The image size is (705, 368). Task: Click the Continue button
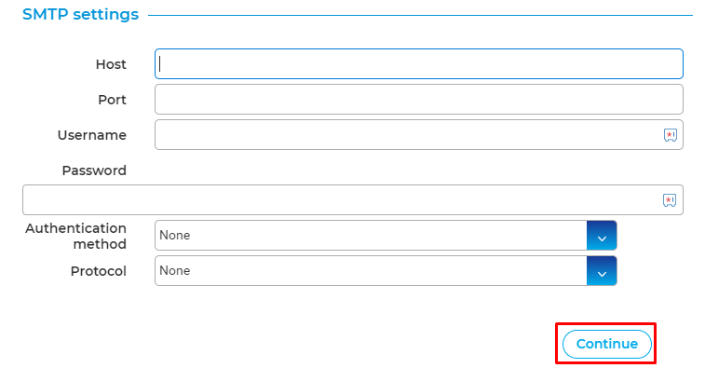(x=607, y=344)
